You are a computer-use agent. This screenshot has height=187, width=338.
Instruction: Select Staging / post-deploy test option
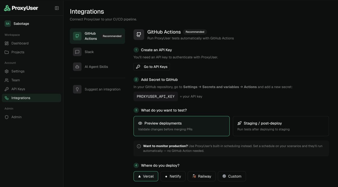coord(281,126)
